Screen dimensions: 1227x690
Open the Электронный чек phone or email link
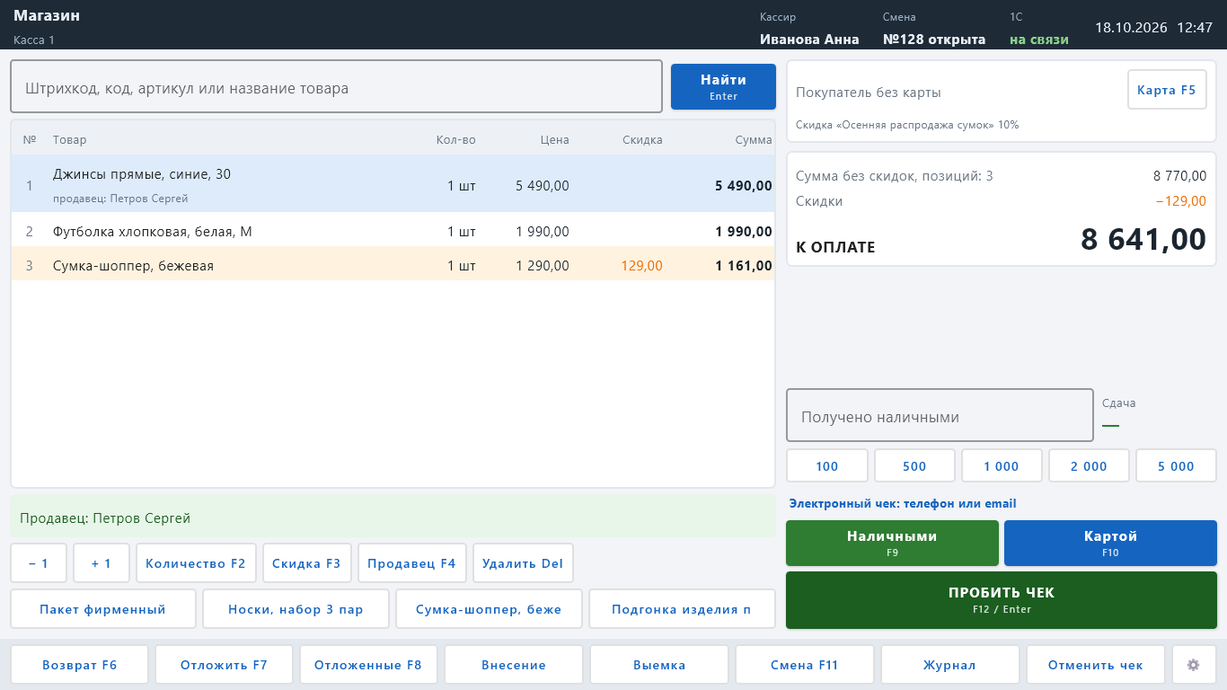(903, 504)
